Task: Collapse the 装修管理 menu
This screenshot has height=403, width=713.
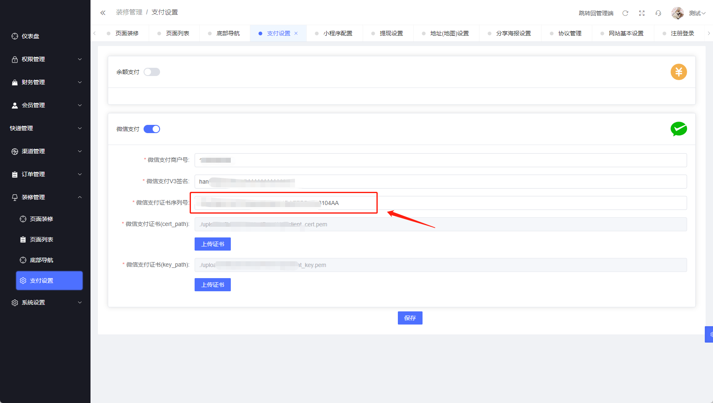Action: pyautogui.click(x=45, y=197)
